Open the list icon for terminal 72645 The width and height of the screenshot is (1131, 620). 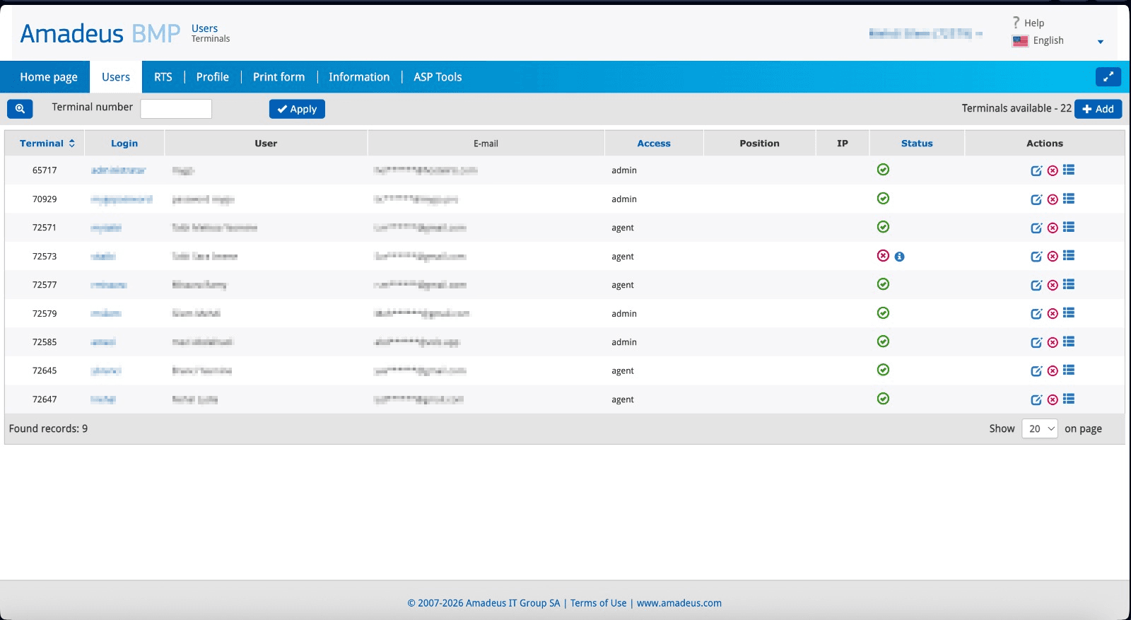coord(1069,370)
